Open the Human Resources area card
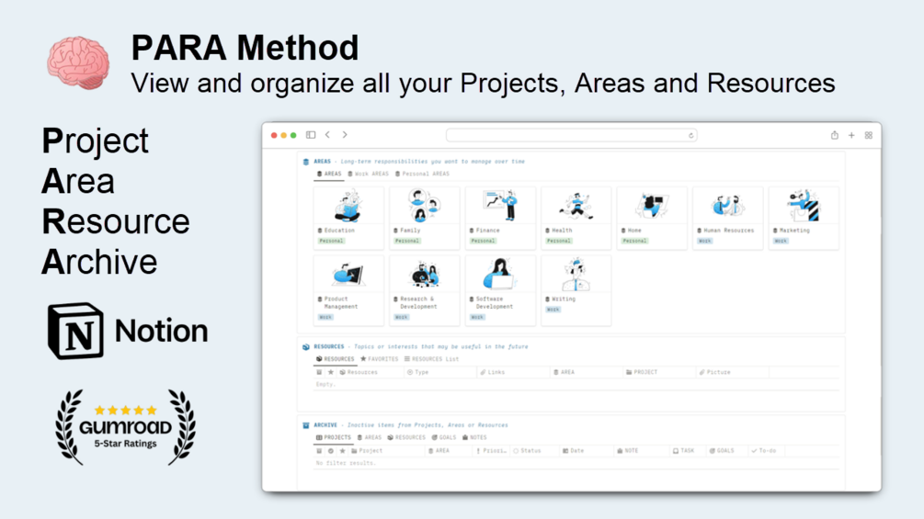Image resolution: width=924 pixels, height=519 pixels. click(x=728, y=219)
